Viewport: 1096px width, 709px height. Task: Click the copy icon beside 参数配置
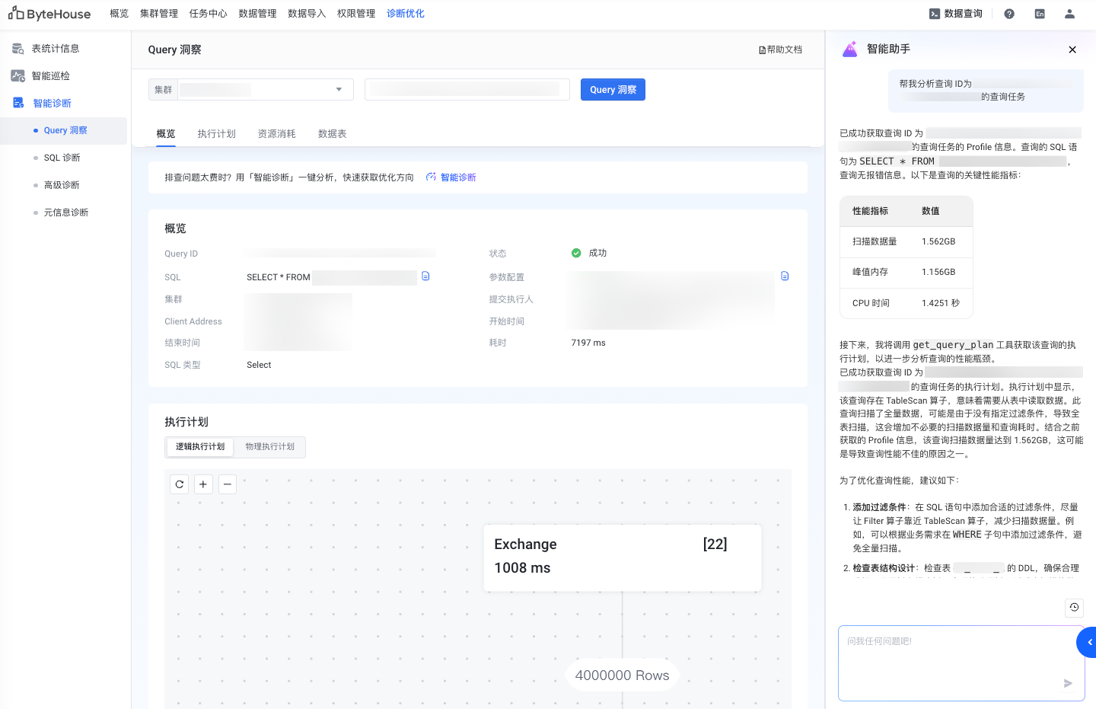coord(785,276)
